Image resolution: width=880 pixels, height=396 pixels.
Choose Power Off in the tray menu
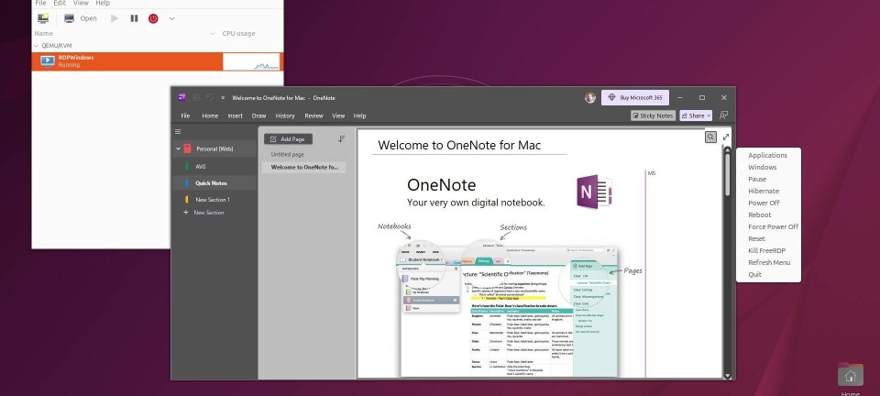[x=764, y=203]
